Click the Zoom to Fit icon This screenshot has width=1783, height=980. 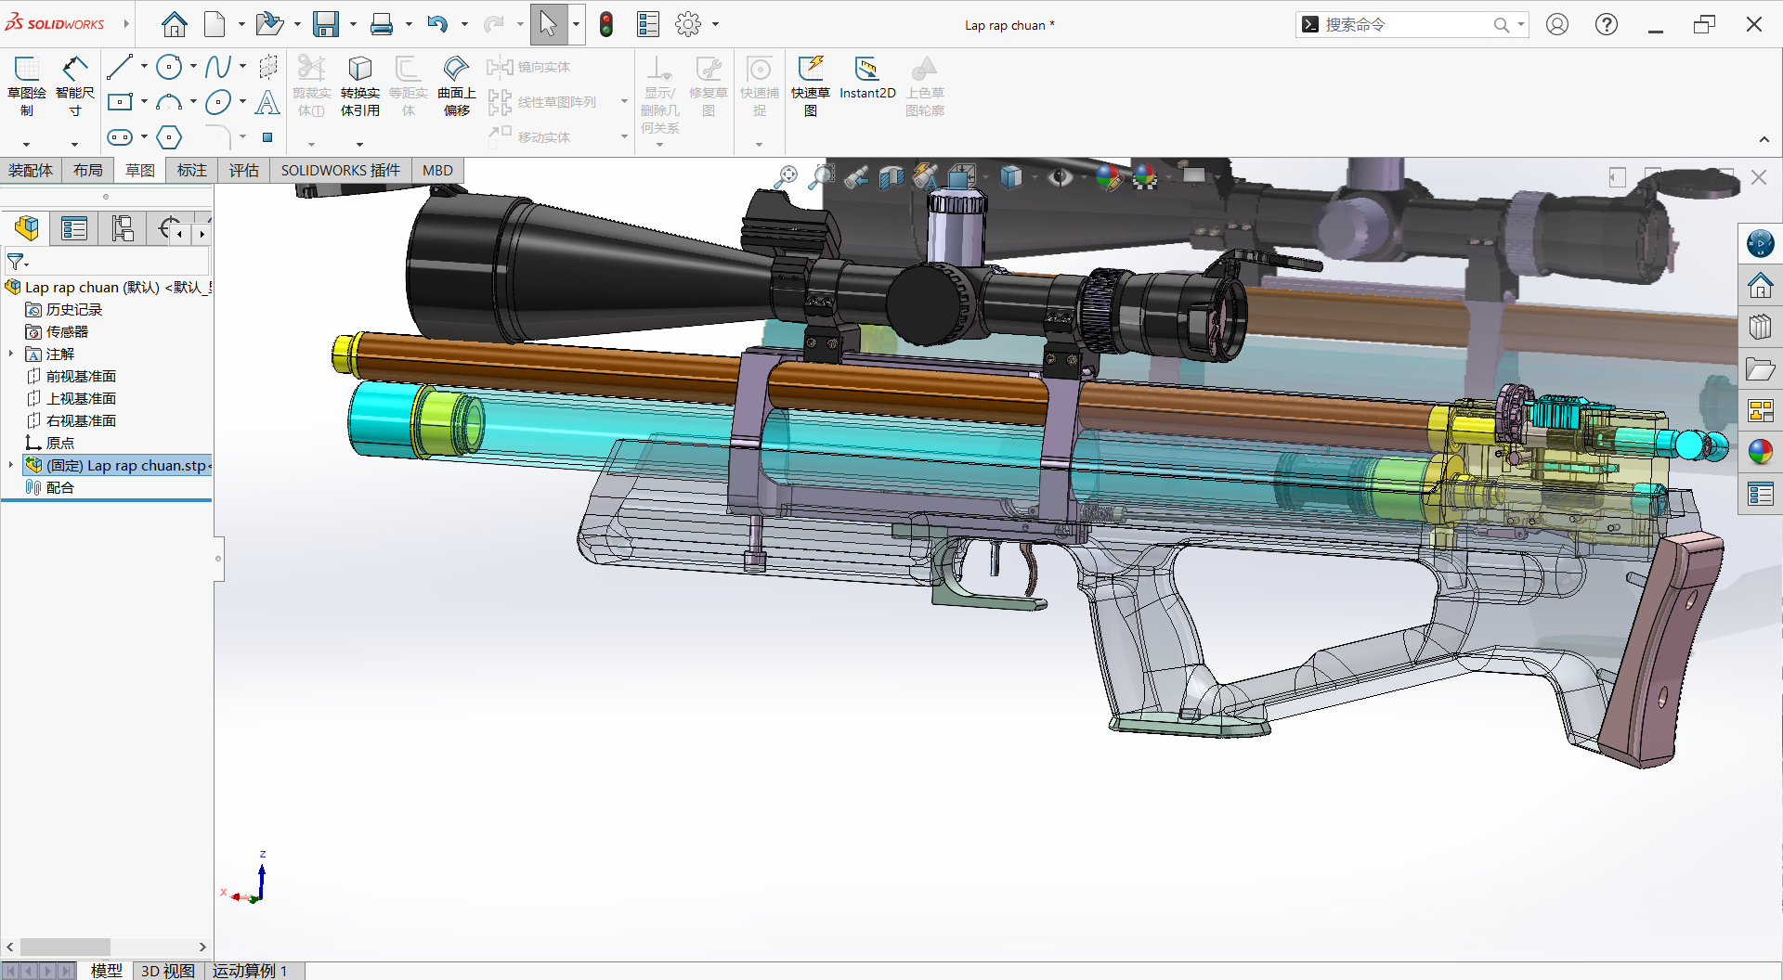pyautogui.click(x=787, y=176)
